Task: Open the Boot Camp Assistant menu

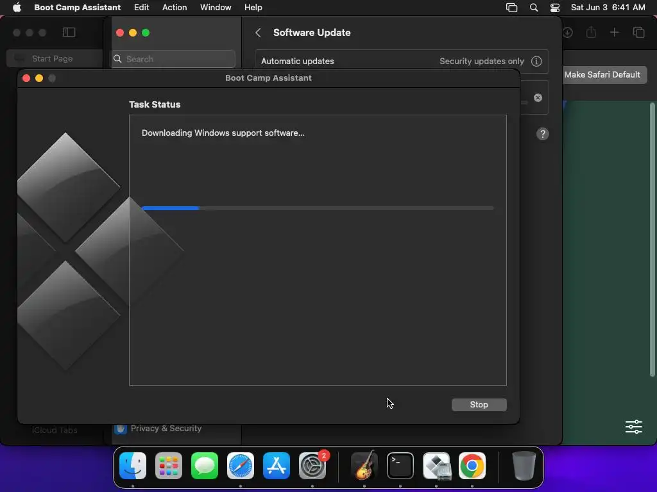Action: [77, 7]
